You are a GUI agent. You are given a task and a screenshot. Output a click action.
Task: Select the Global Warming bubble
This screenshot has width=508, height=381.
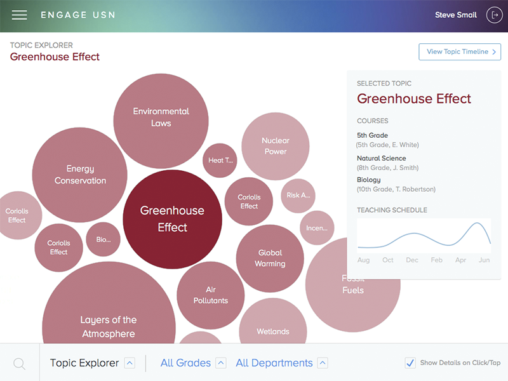(x=271, y=258)
